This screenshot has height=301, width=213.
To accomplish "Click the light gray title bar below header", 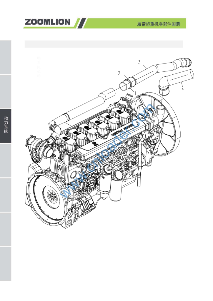I will (x=104, y=44).
